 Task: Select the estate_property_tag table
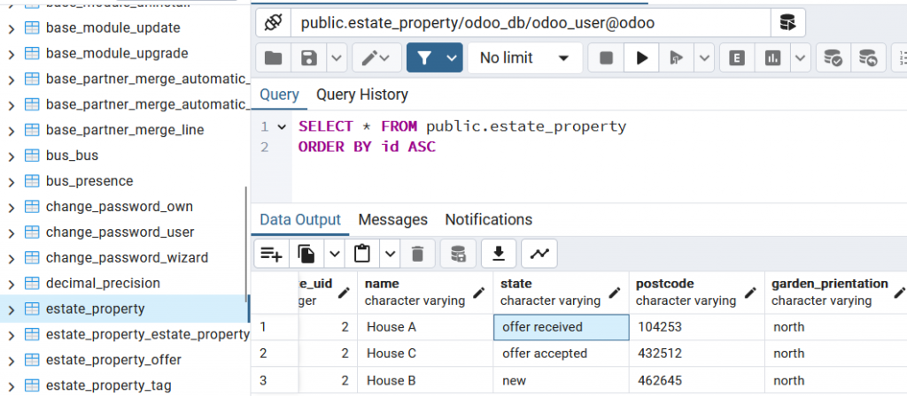click(108, 385)
